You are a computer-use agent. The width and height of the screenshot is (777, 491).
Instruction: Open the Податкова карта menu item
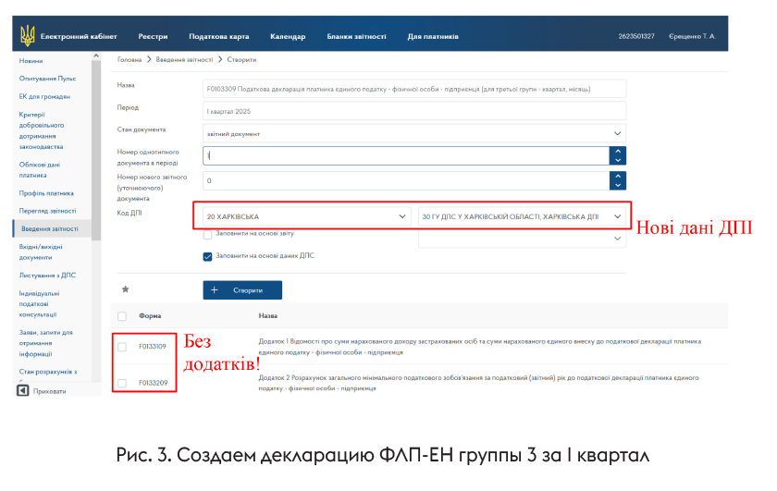pyautogui.click(x=218, y=36)
